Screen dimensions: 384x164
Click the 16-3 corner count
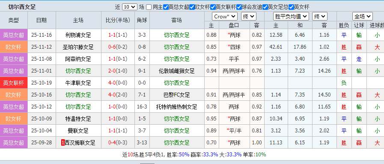tap(142, 107)
